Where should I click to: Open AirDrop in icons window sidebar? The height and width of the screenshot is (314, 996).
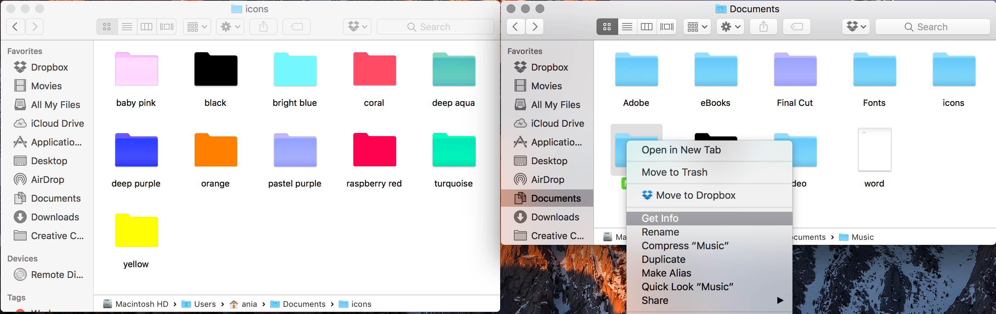(x=39, y=180)
